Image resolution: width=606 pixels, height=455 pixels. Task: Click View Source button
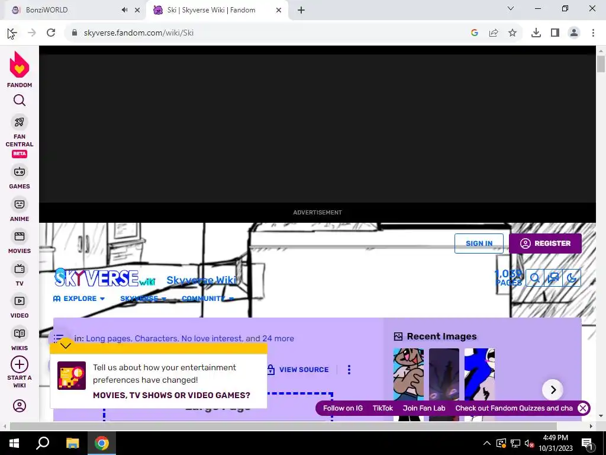tap(298, 370)
